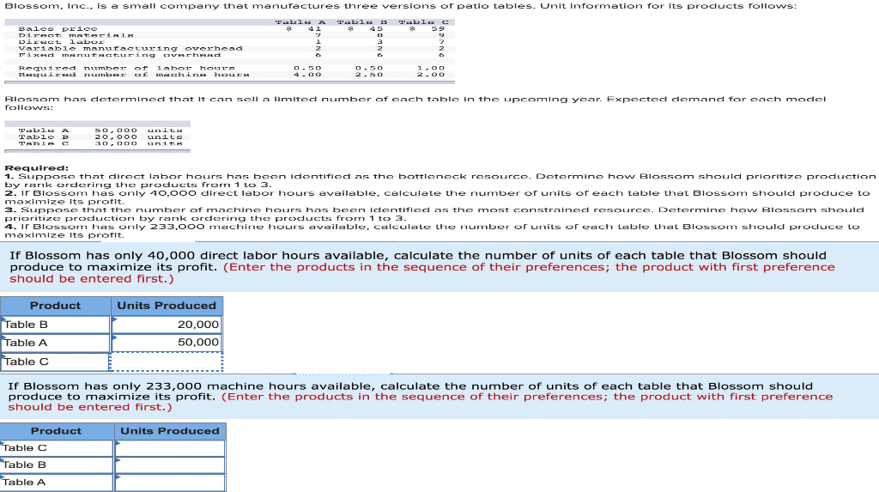Click the '50,000 units' demand value for Table A
Viewport: 879px width, 492px height.
click(138, 131)
